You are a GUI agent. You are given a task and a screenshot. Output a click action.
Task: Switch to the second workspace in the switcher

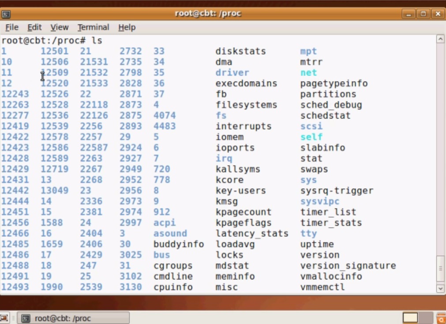[x=425, y=318]
